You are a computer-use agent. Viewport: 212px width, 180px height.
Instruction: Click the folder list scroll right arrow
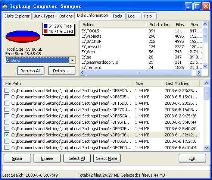pos(199,73)
